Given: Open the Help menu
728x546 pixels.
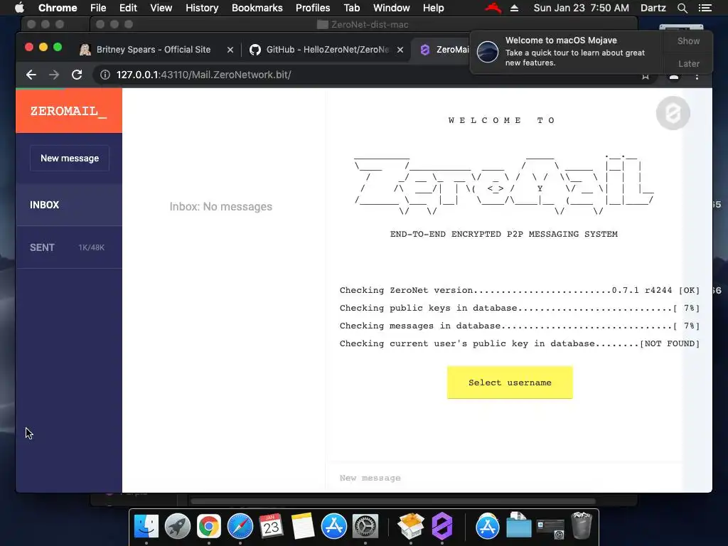Looking at the screenshot, I should (x=433, y=8).
